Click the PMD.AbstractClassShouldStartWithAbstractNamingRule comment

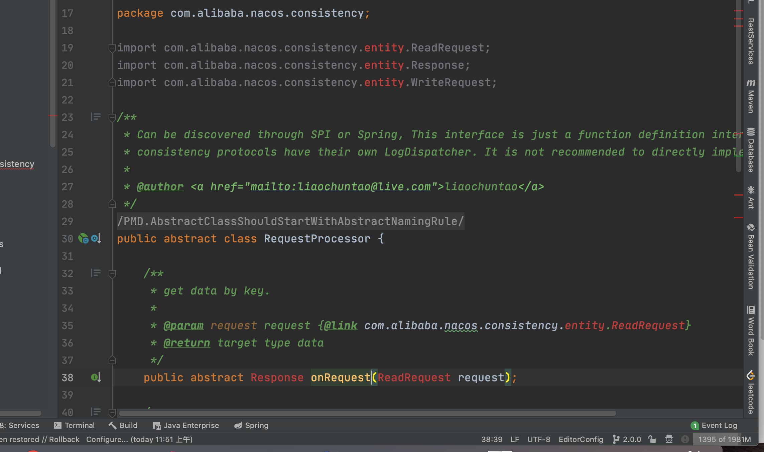pyautogui.click(x=290, y=221)
